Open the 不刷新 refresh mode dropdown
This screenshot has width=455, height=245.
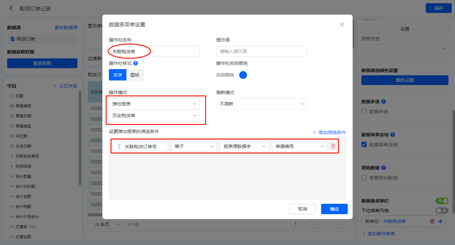point(261,104)
